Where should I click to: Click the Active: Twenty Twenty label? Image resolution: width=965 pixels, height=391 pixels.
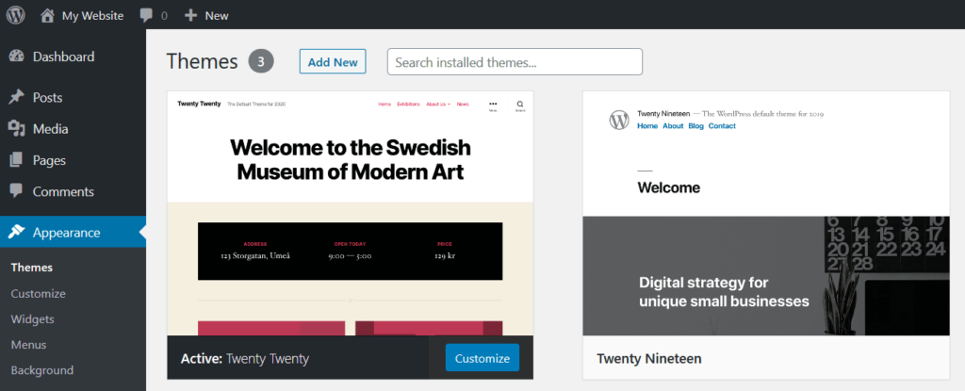click(244, 358)
